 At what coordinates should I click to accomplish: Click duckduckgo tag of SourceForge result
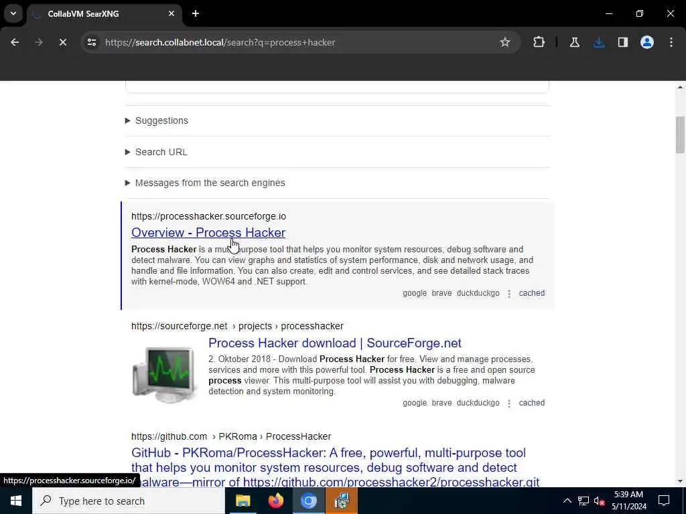(x=478, y=403)
